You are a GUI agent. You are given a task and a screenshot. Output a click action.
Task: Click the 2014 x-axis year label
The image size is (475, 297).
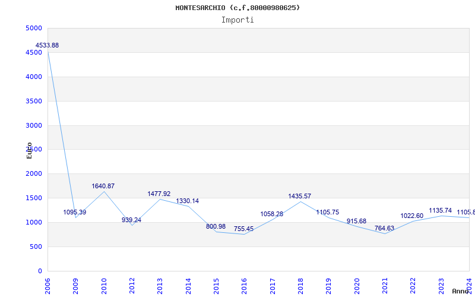click(188, 286)
